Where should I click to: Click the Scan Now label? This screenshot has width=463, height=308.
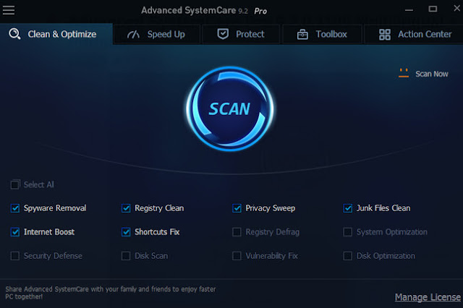[432, 74]
